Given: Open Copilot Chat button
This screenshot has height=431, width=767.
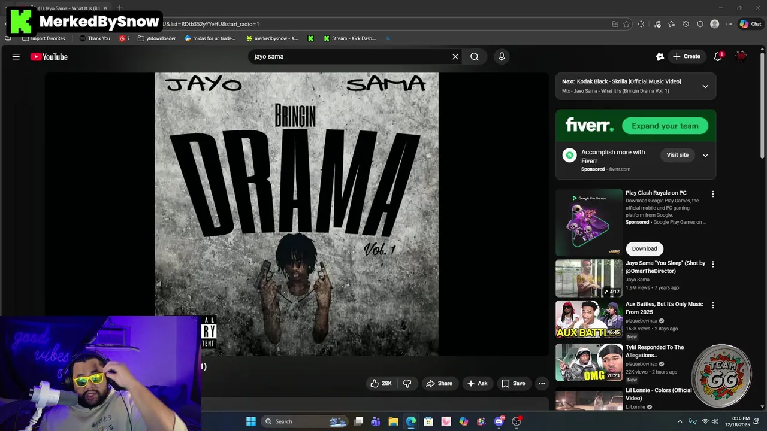Looking at the screenshot, I should (750, 24).
